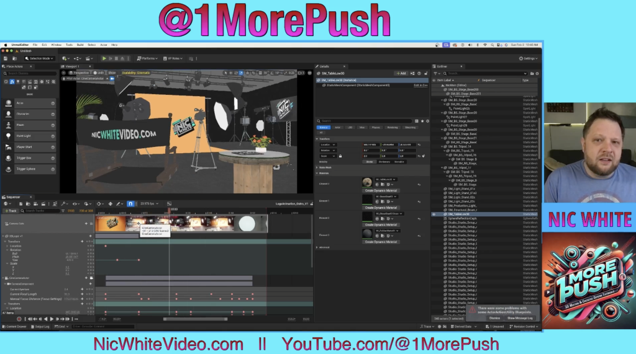The height and width of the screenshot is (354, 636).
Task: Open the Content Drawer button
Action: pyautogui.click(x=15, y=327)
